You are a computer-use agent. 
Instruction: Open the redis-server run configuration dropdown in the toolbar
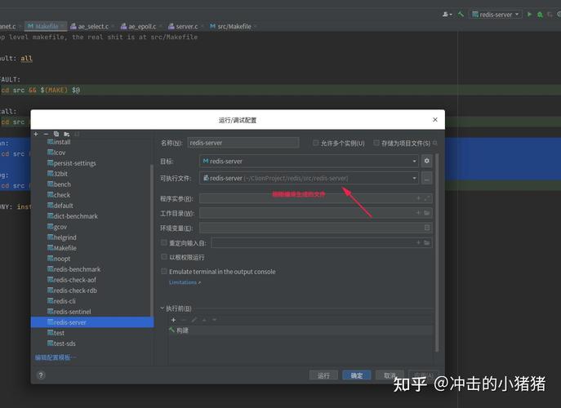click(x=496, y=15)
